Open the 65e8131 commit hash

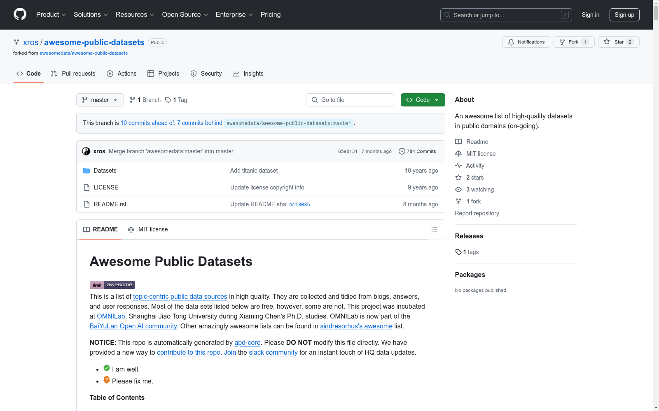[x=348, y=151]
